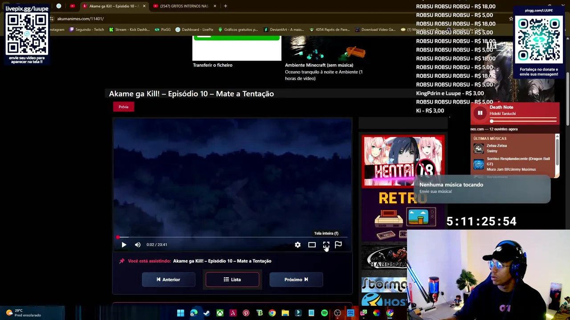Screen dimensions: 570x320
Task: Switch to the Akame ga Kill browser tab
Action: tap(114, 6)
